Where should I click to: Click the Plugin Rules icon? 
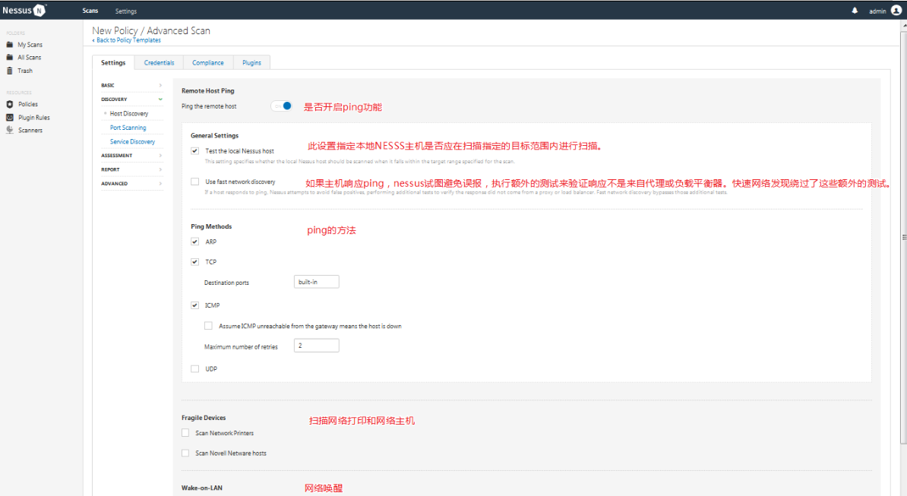[x=10, y=117]
